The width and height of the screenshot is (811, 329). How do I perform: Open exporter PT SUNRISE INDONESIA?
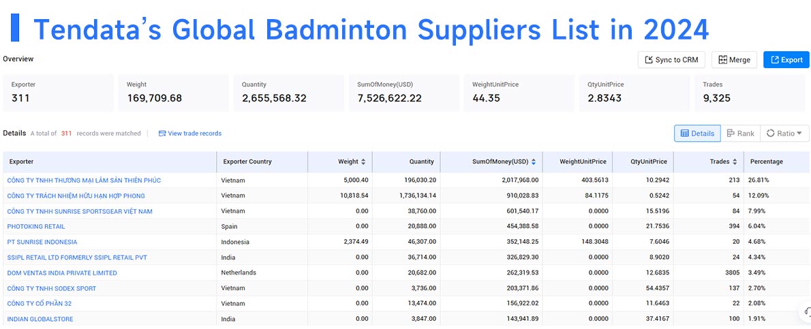pyautogui.click(x=42, y=242)
